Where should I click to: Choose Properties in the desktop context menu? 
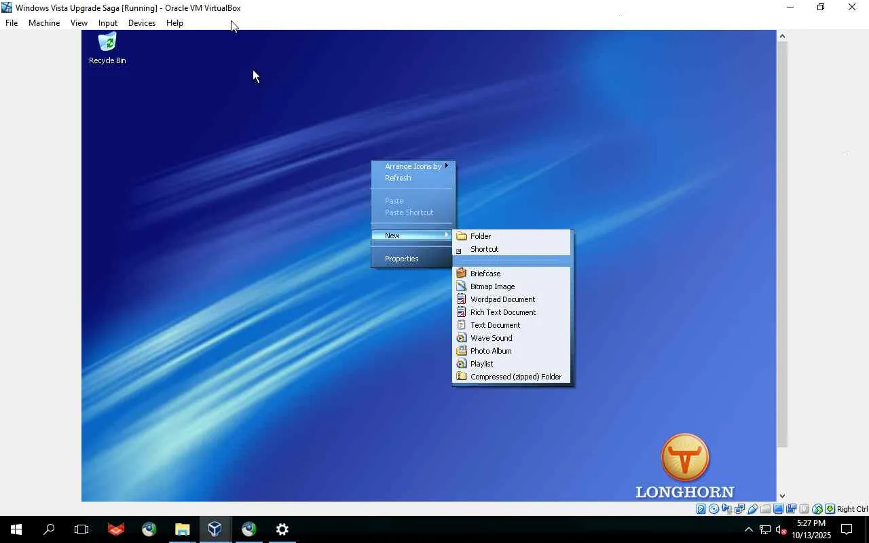point(413,259)
